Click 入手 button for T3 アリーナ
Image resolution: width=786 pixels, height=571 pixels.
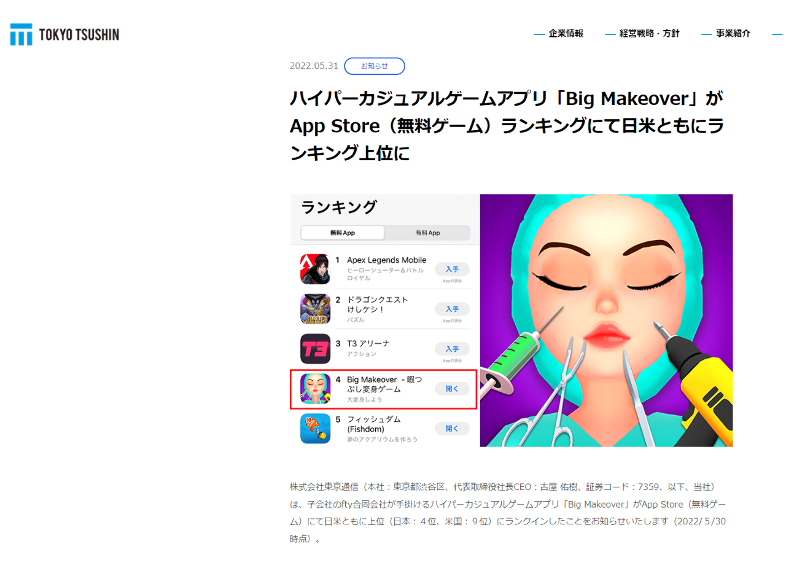tap(453, 349)
